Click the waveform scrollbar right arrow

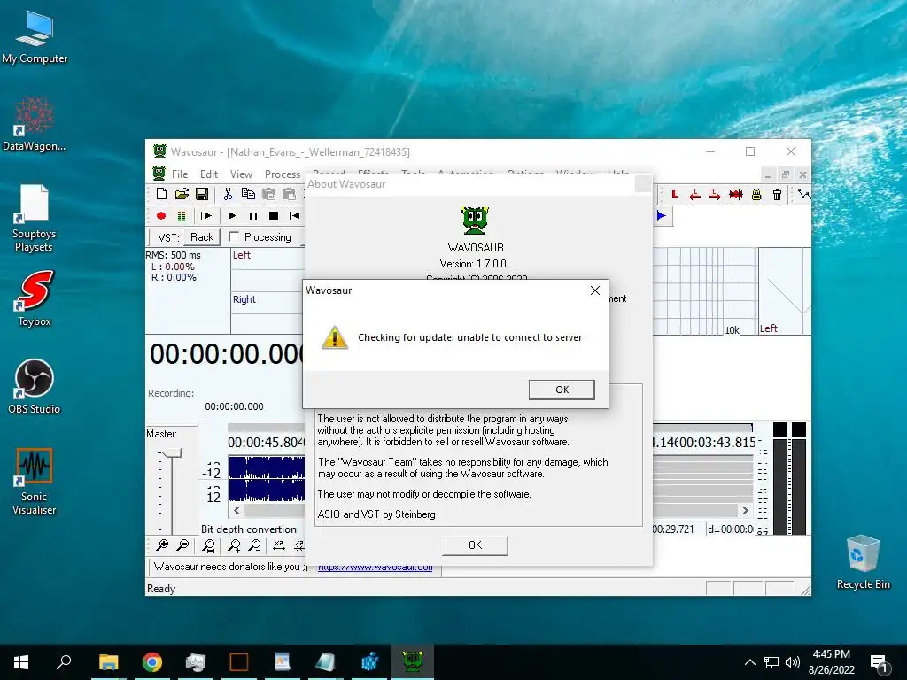click(745, 511)
